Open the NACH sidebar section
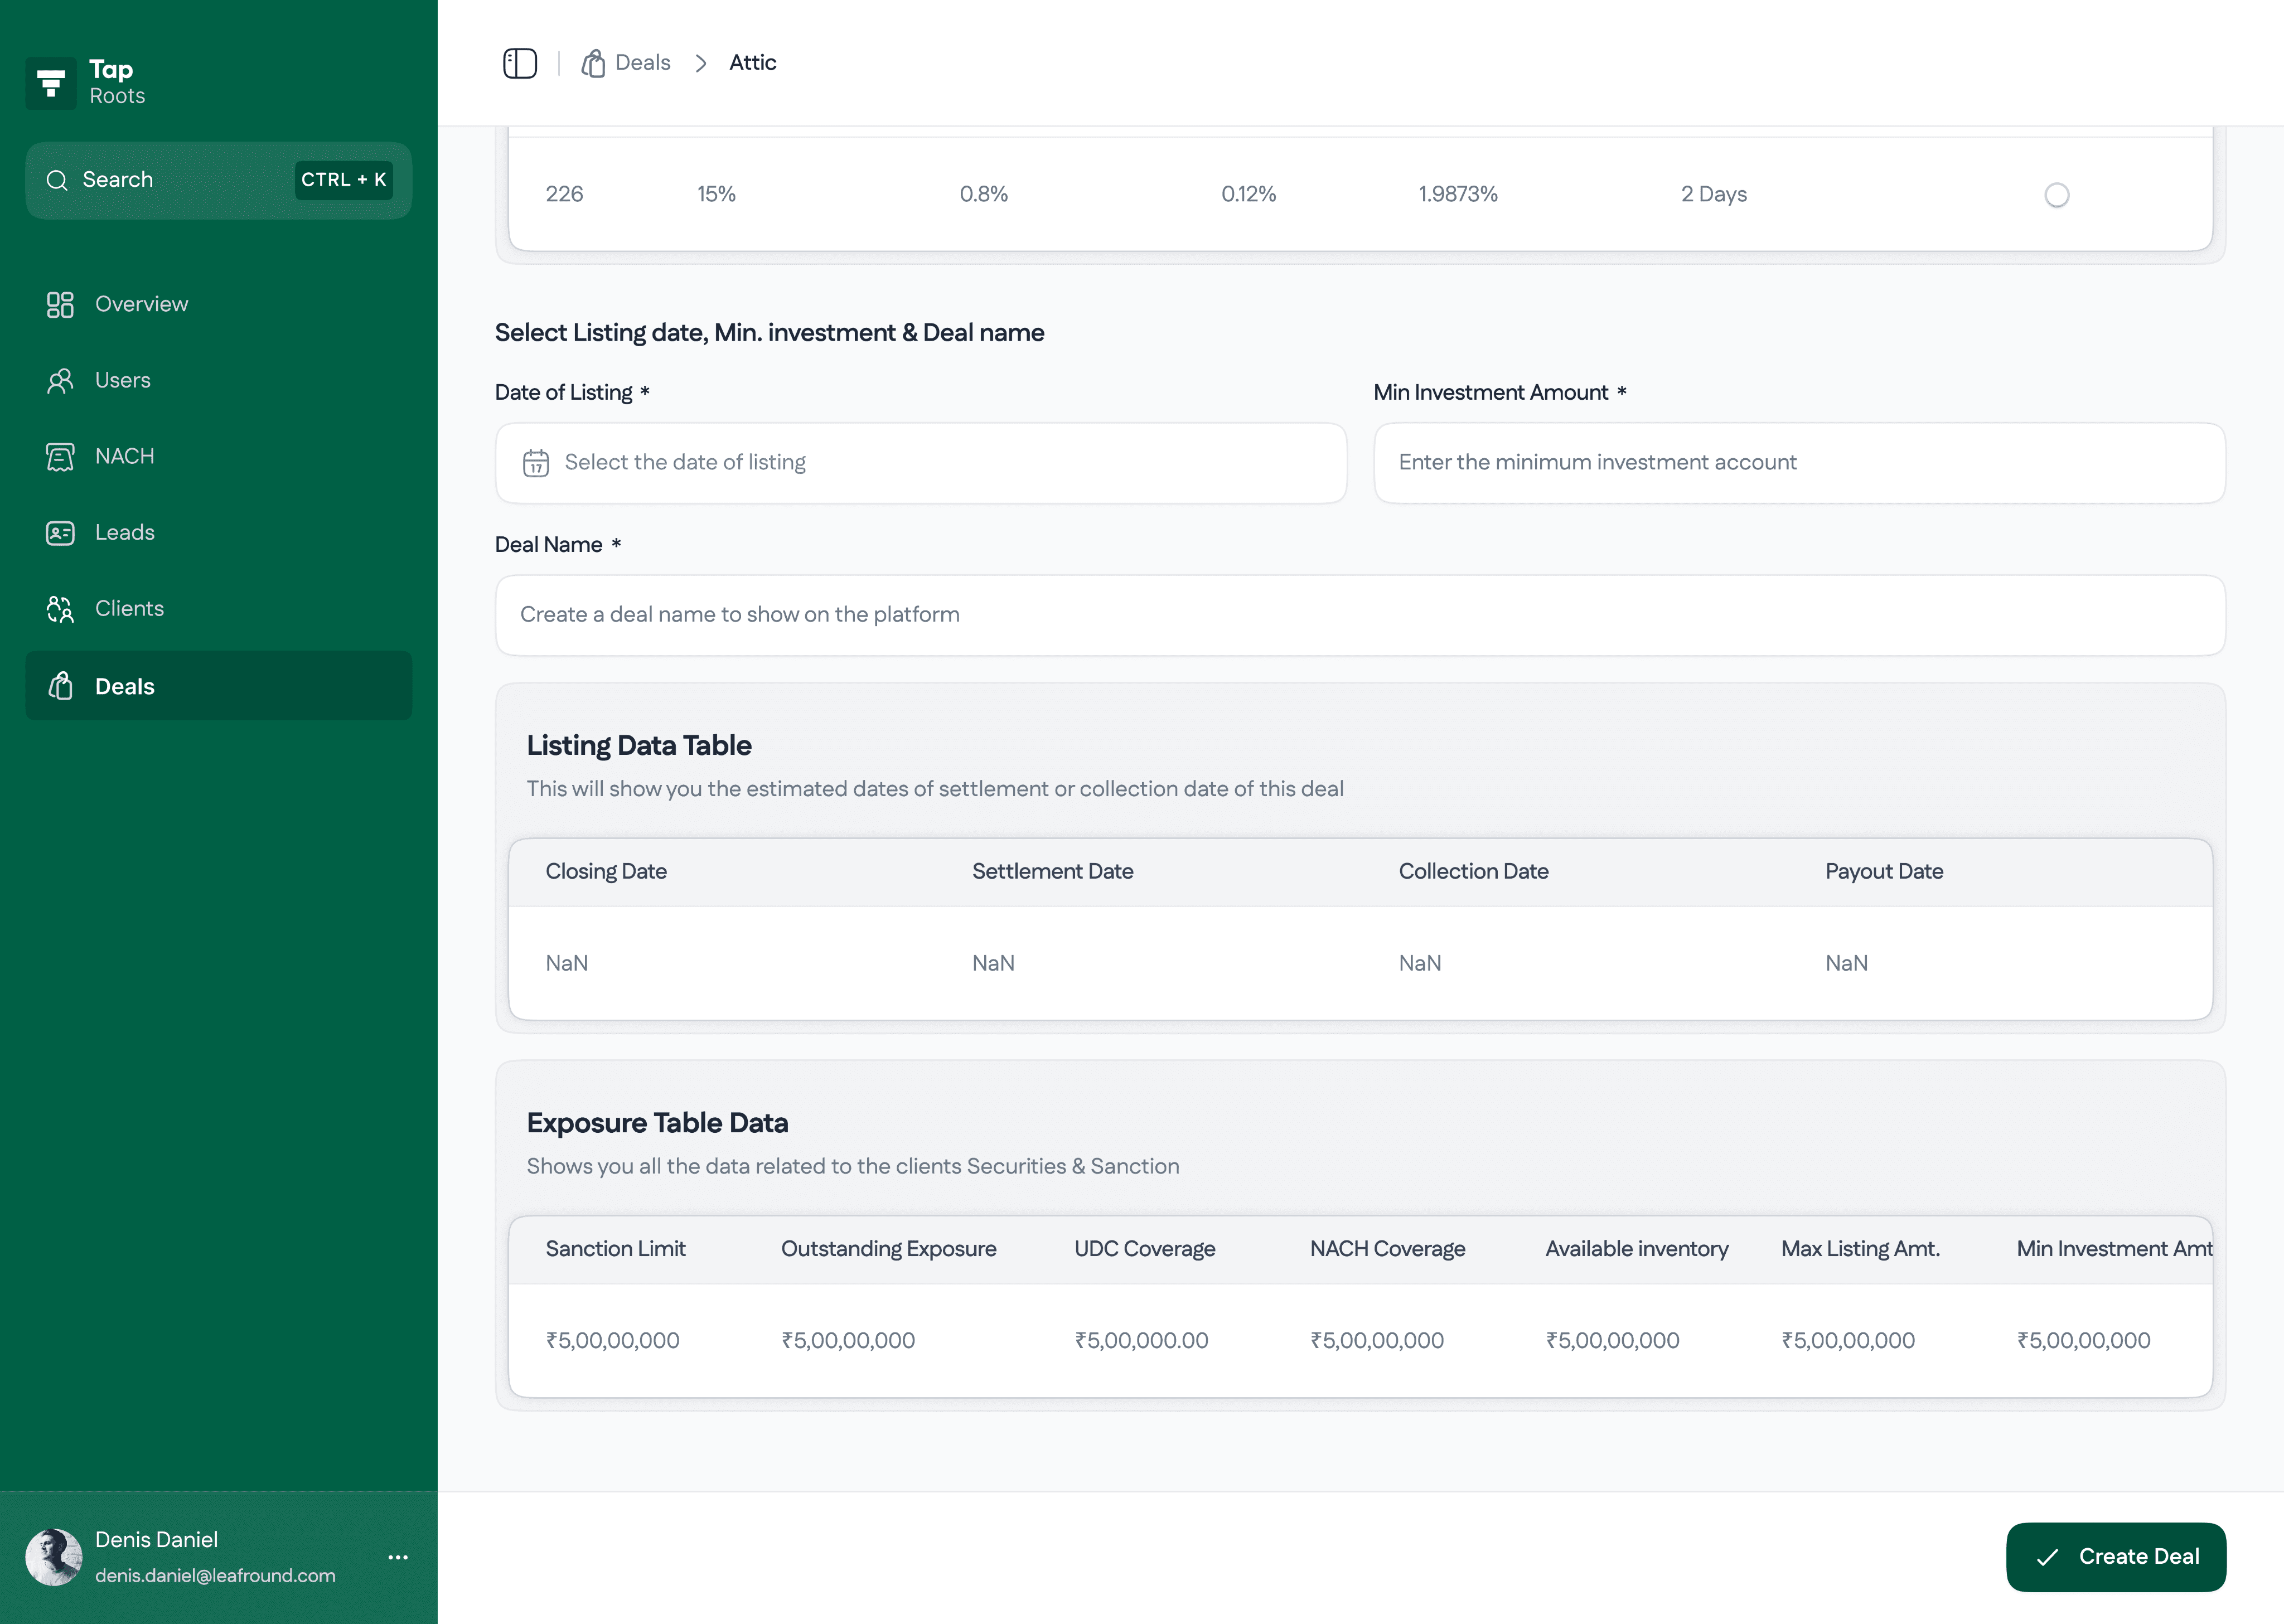Viewport: 2284px width, 1624px height. tap(124, 456)
